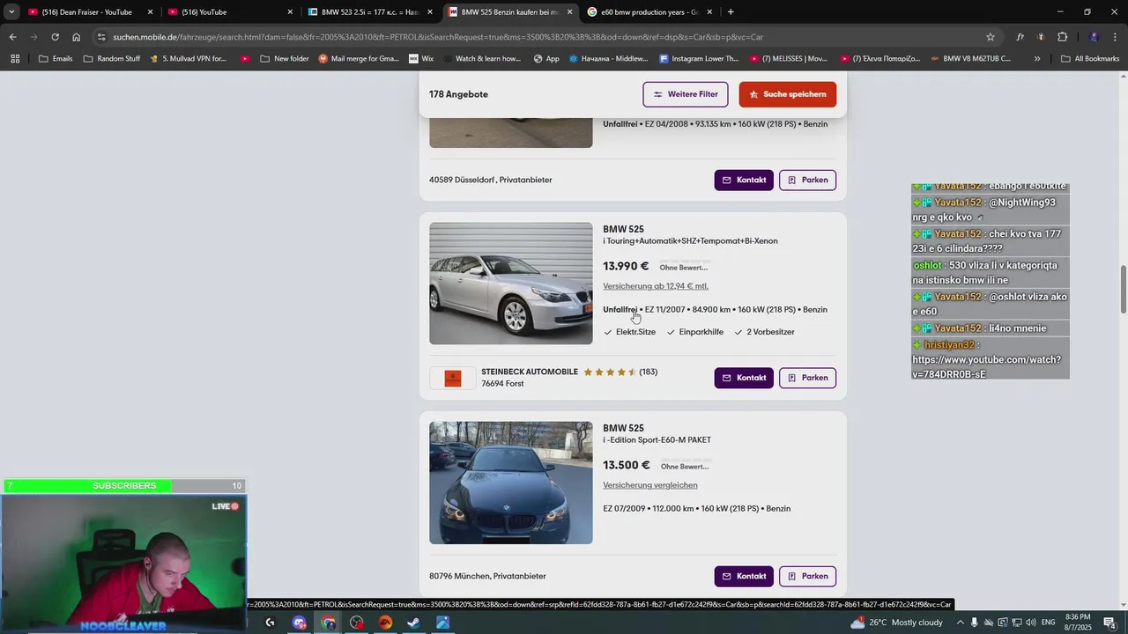Open Watch & learn how bookmark
The width and height of the screenshot is (1128, 634).
[x=482, y=59]
